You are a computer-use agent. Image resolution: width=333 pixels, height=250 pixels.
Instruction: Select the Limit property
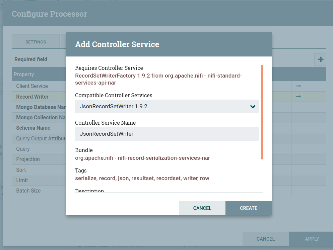tap(22, 180)
